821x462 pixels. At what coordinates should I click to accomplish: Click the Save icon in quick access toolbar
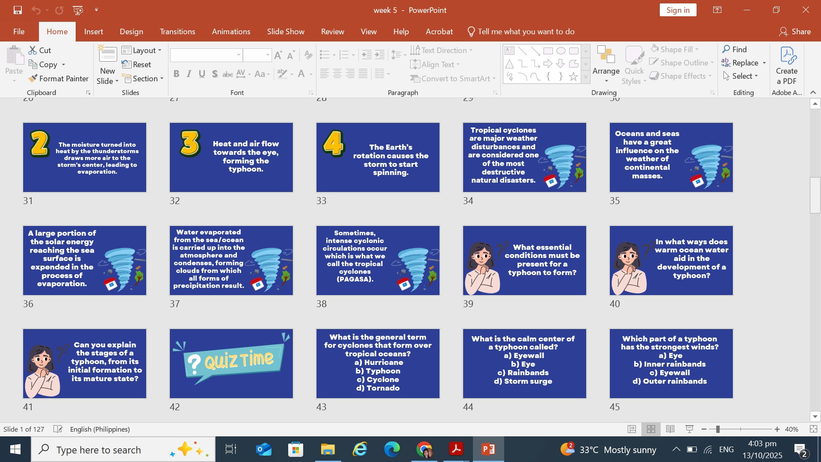[18, 10]
